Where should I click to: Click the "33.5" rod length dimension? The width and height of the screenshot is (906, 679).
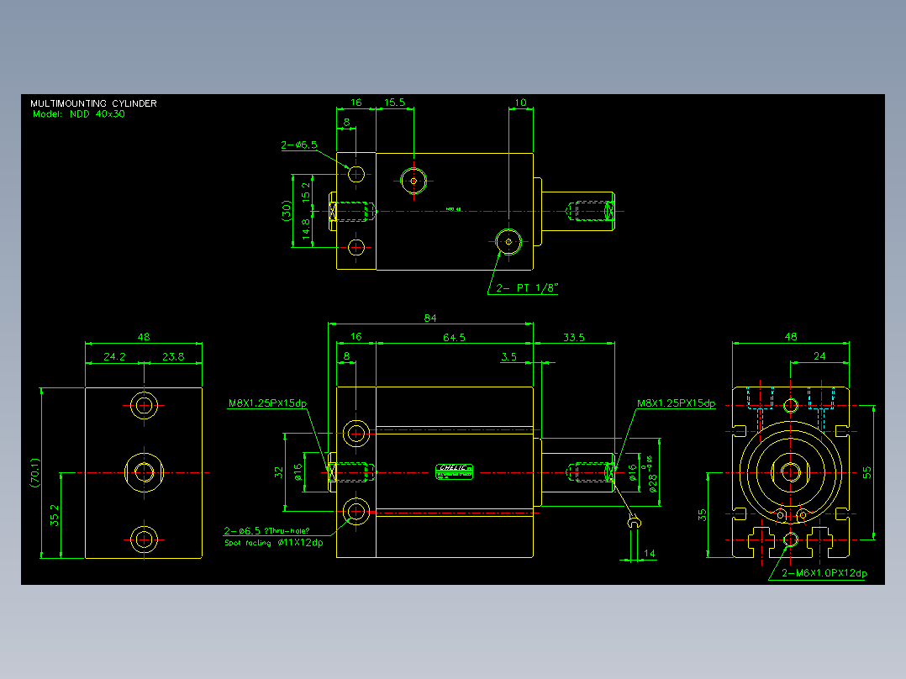[574, 338]
